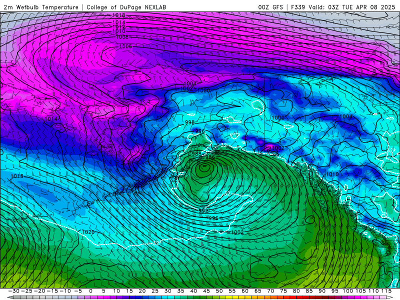Click the 105 value on the temperature scale
The height and width of the screenshot is (300, 400).
pyautogui.click(x=360, y=291)
